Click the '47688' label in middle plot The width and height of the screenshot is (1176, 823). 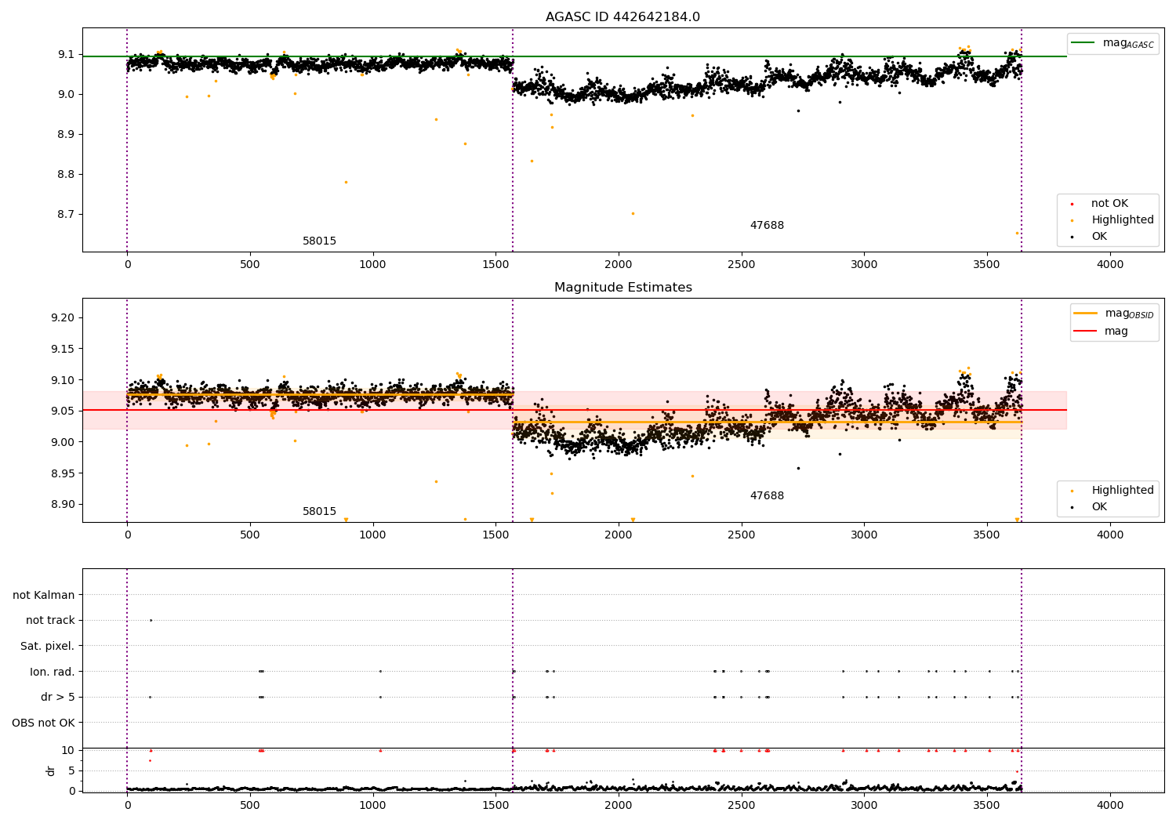(767, 496)
